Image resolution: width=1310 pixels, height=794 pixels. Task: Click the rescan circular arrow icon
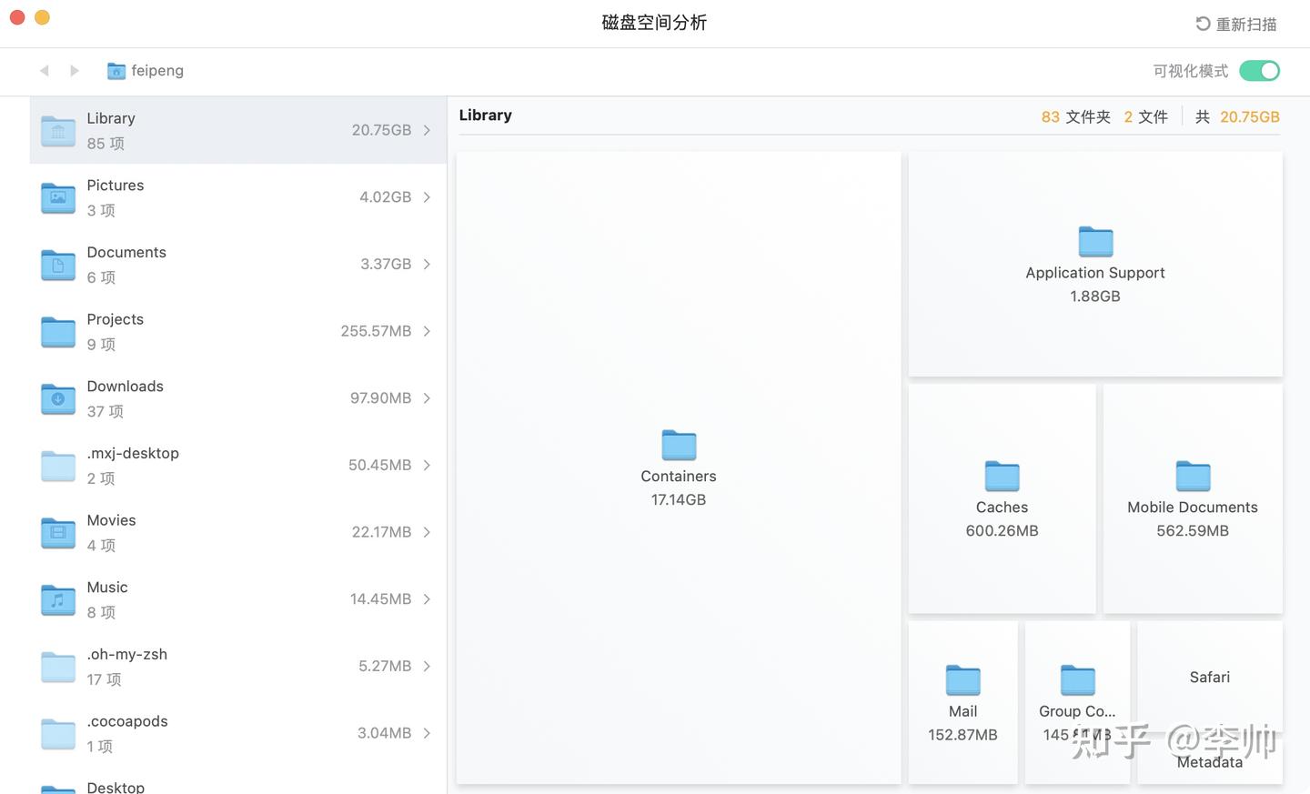click(x=1203, y=24)
